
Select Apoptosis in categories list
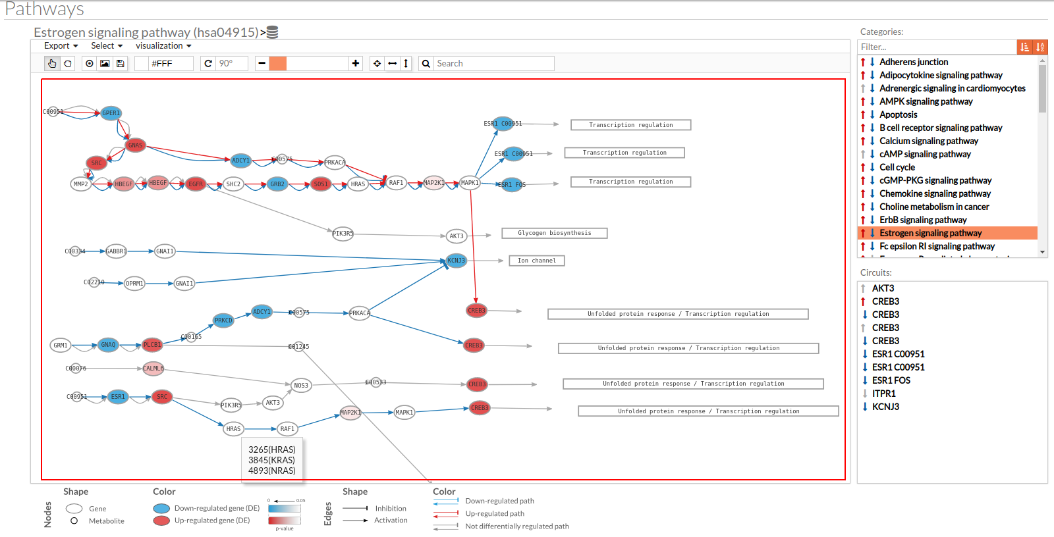(898, 115)
